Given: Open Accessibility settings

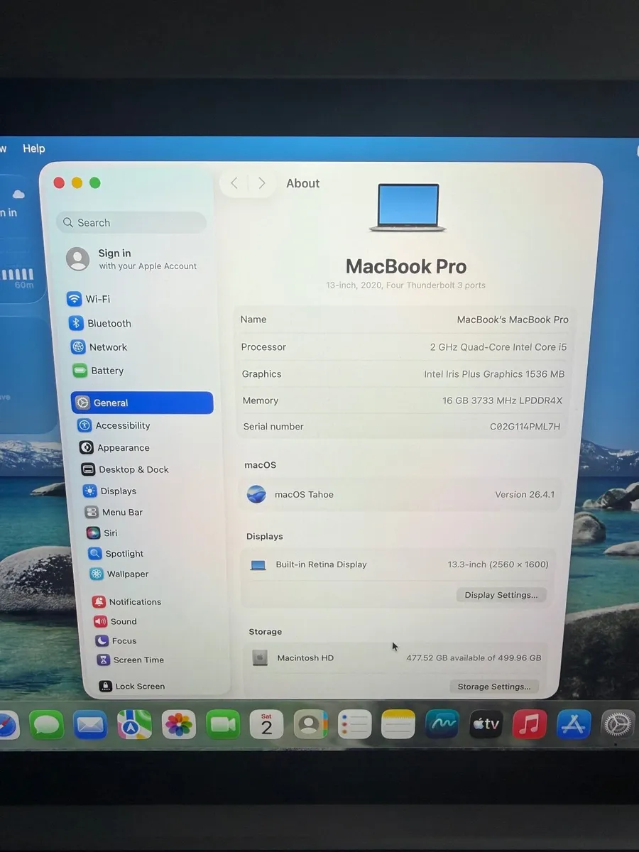Looking at the screenshot, I should point(114,425).
